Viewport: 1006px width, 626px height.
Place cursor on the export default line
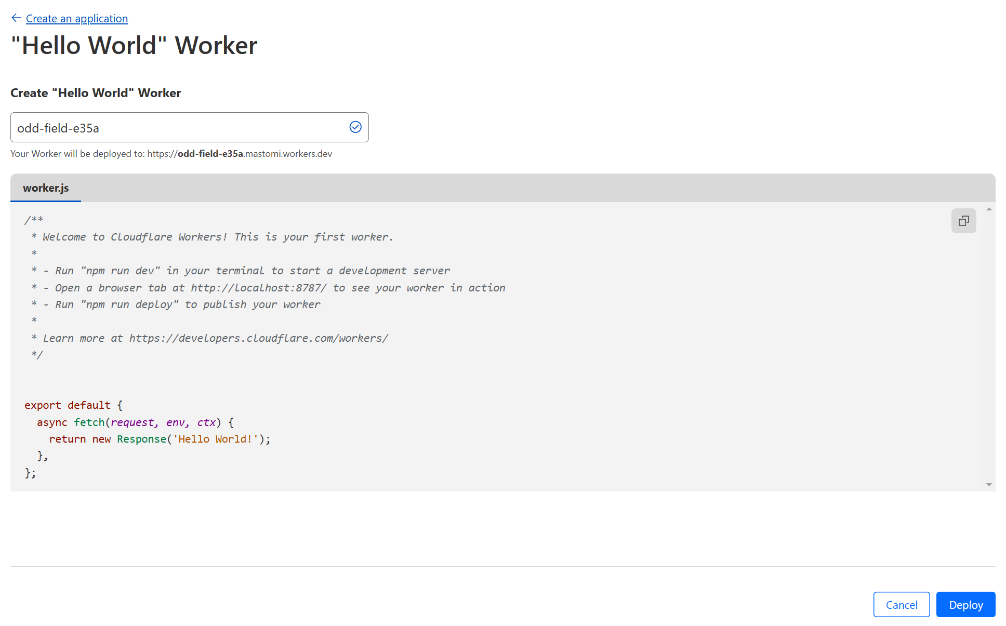click(x=68, y=405)
